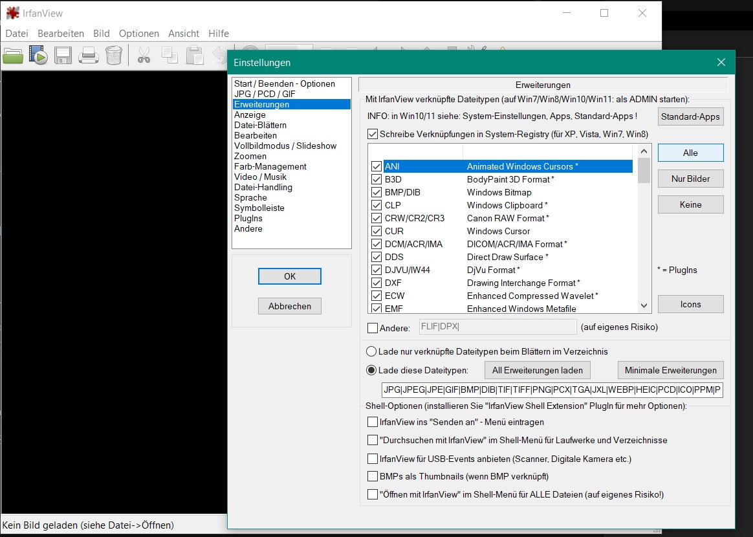
Task: Select 'Sprache' in the settings category list
Action: pos(250,197)
